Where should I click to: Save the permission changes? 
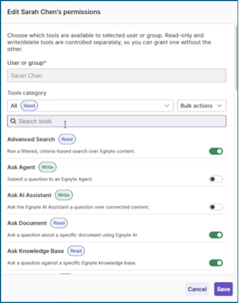(223, 289)
